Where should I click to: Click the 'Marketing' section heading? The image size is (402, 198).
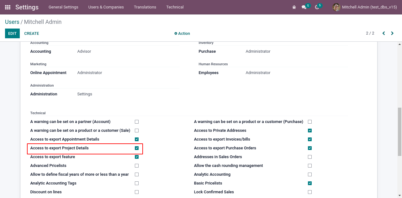(38, 64)
